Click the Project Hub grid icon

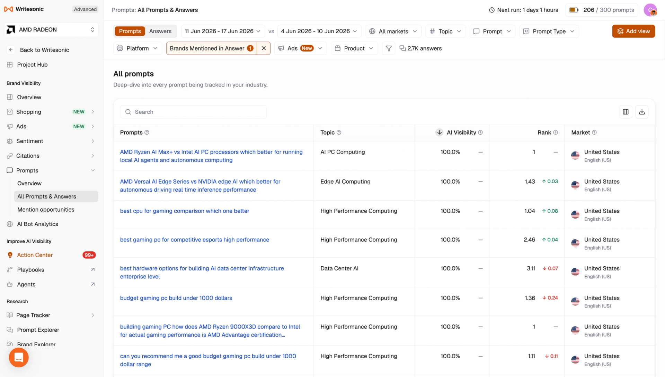[10, 65]
